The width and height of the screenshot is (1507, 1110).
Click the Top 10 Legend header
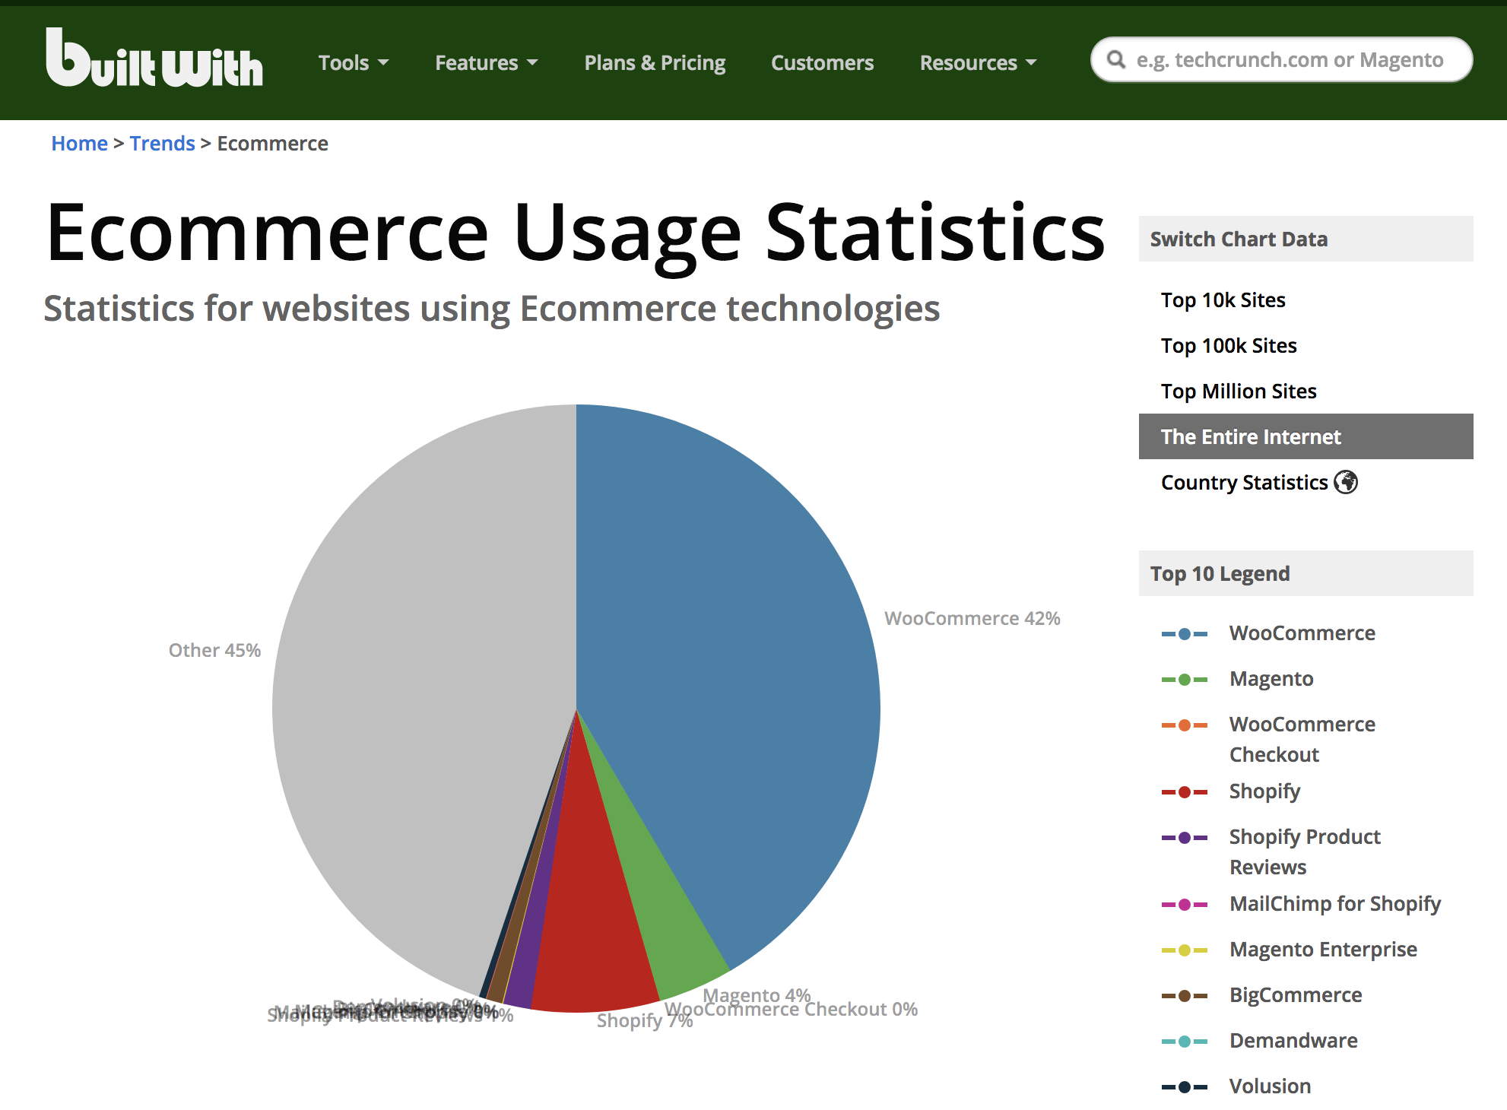coord(1306,573)
